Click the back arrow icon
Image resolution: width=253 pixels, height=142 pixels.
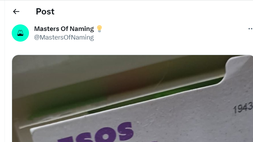[x=16, y=12]
